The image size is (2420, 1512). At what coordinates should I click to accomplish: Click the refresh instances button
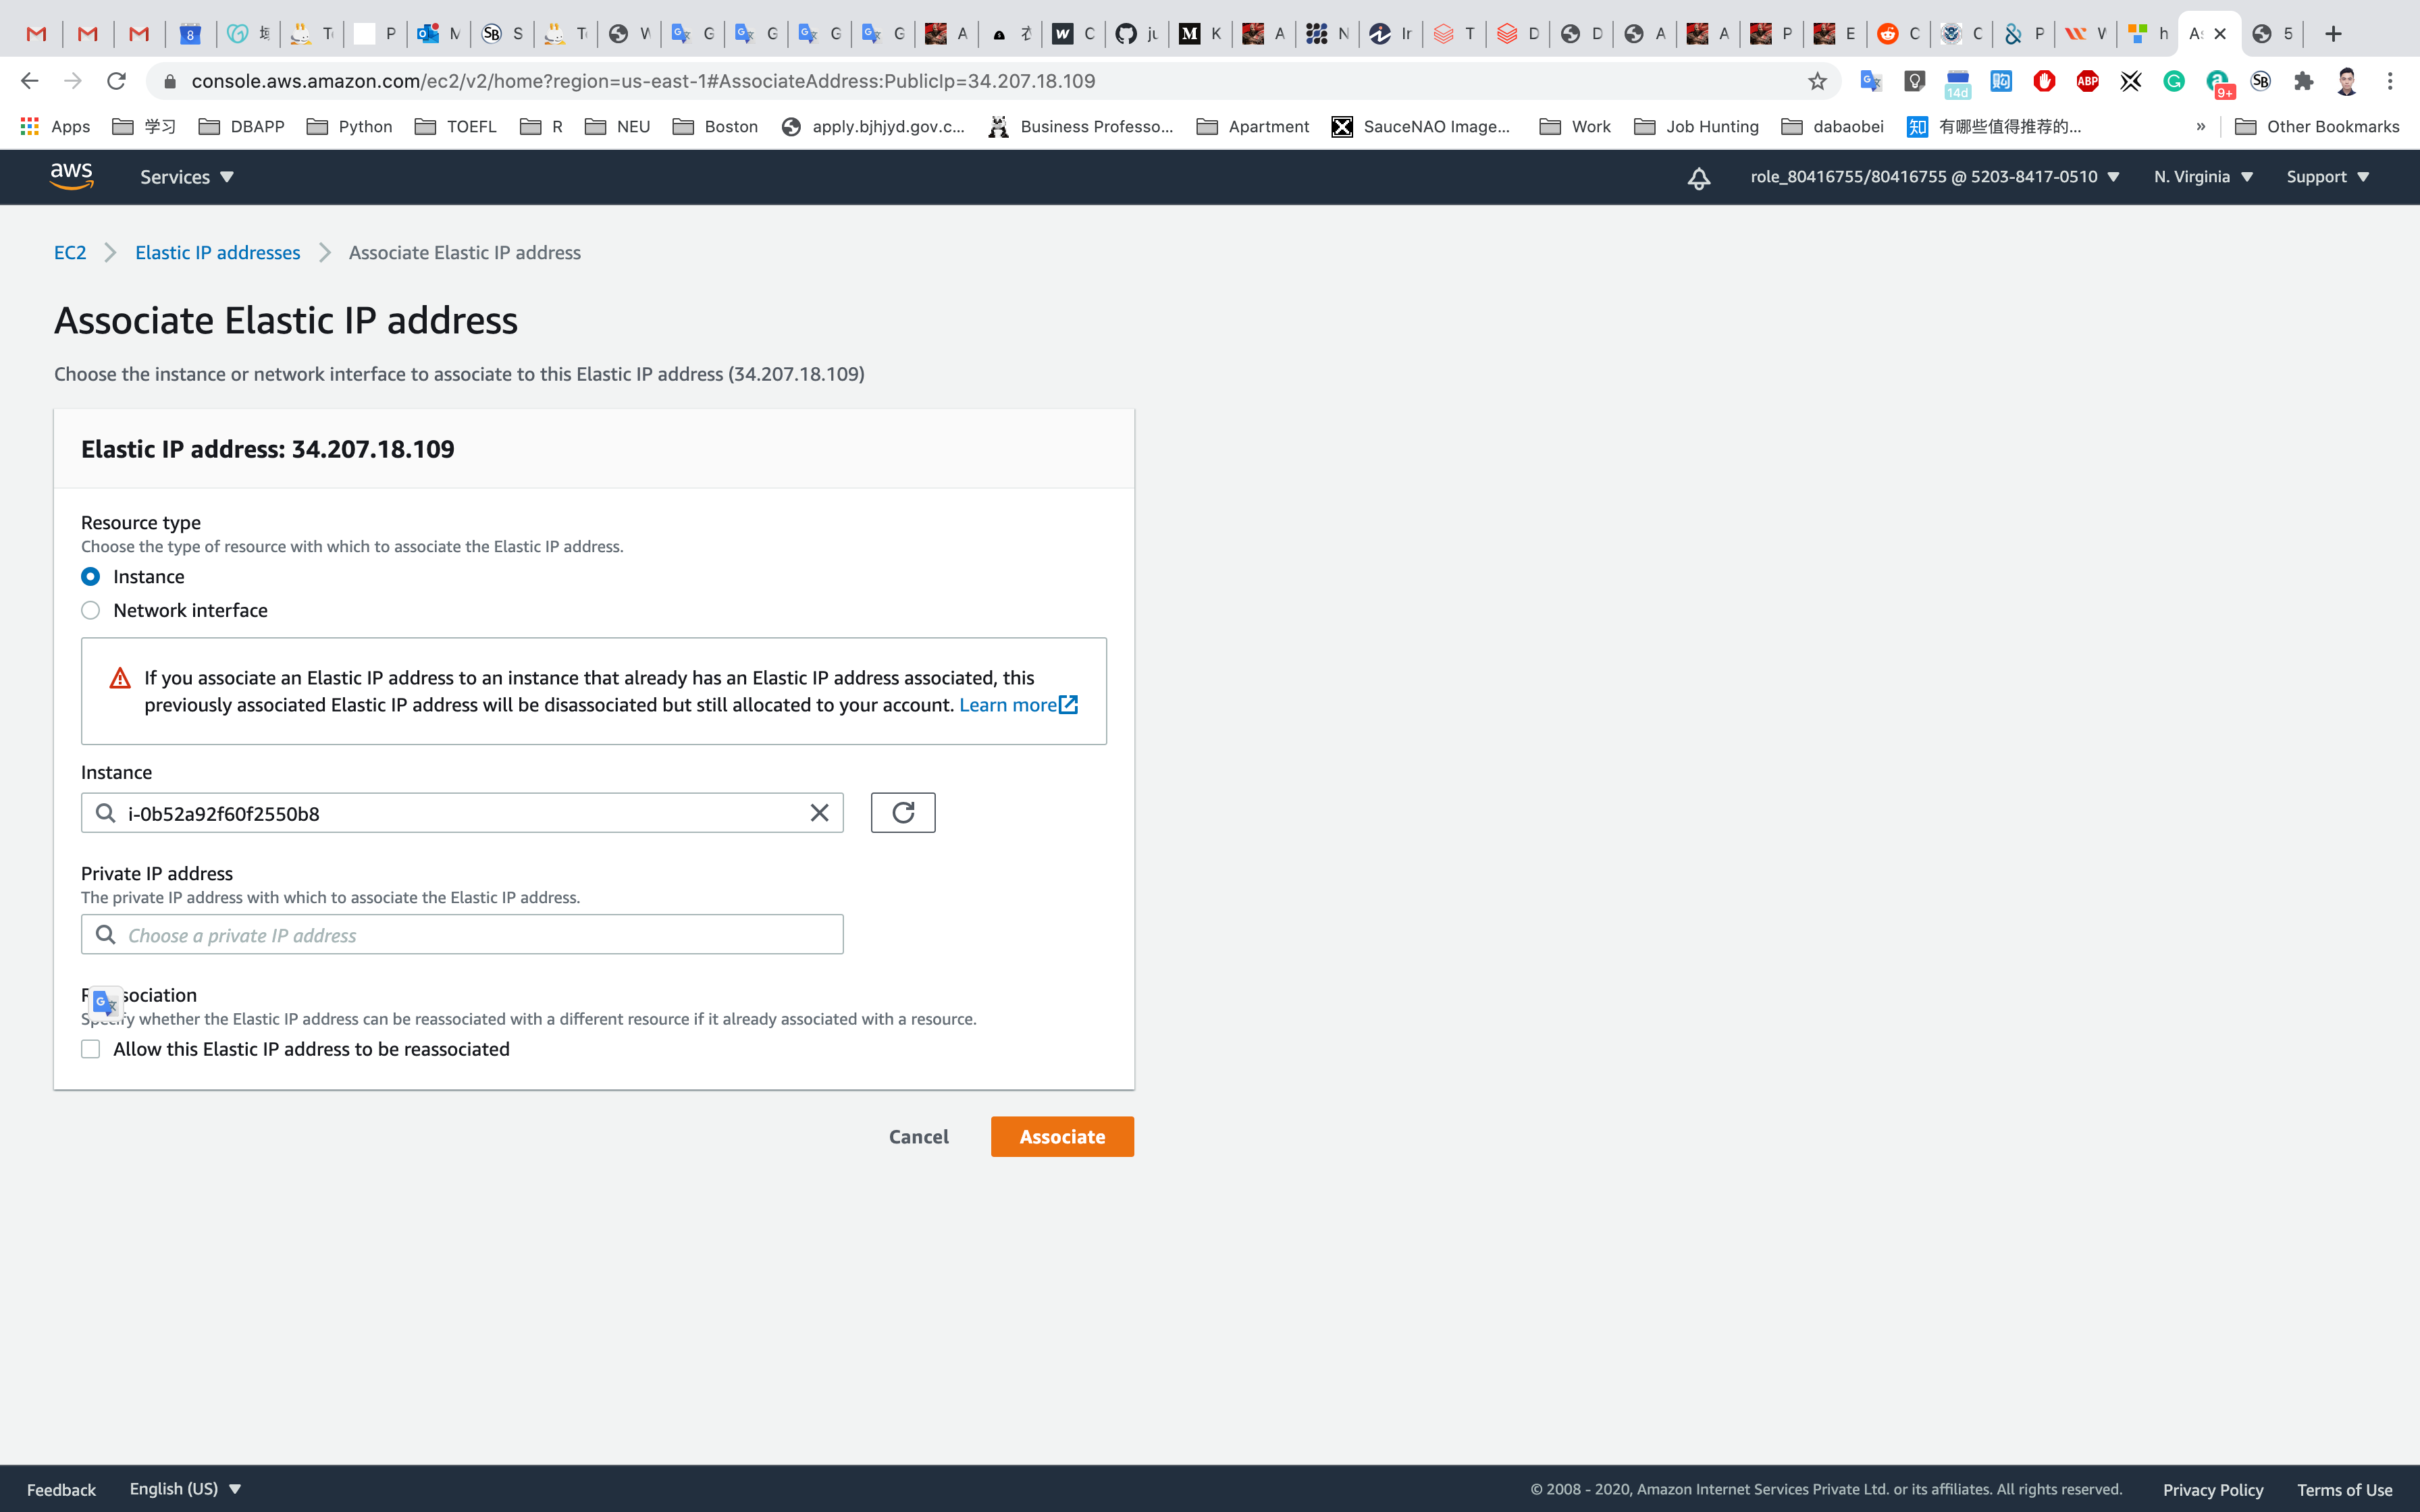pos(902,813)
